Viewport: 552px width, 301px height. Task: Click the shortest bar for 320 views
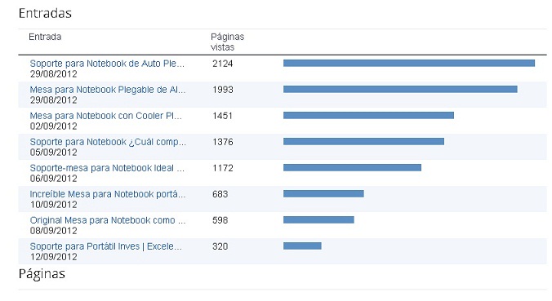pos(302,246)
